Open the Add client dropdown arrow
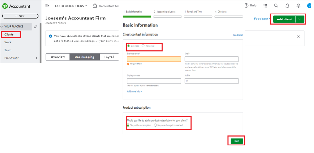 click(x=300, y=19)
